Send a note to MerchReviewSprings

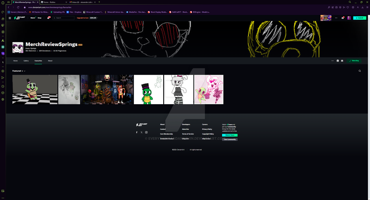pos(342,61)
